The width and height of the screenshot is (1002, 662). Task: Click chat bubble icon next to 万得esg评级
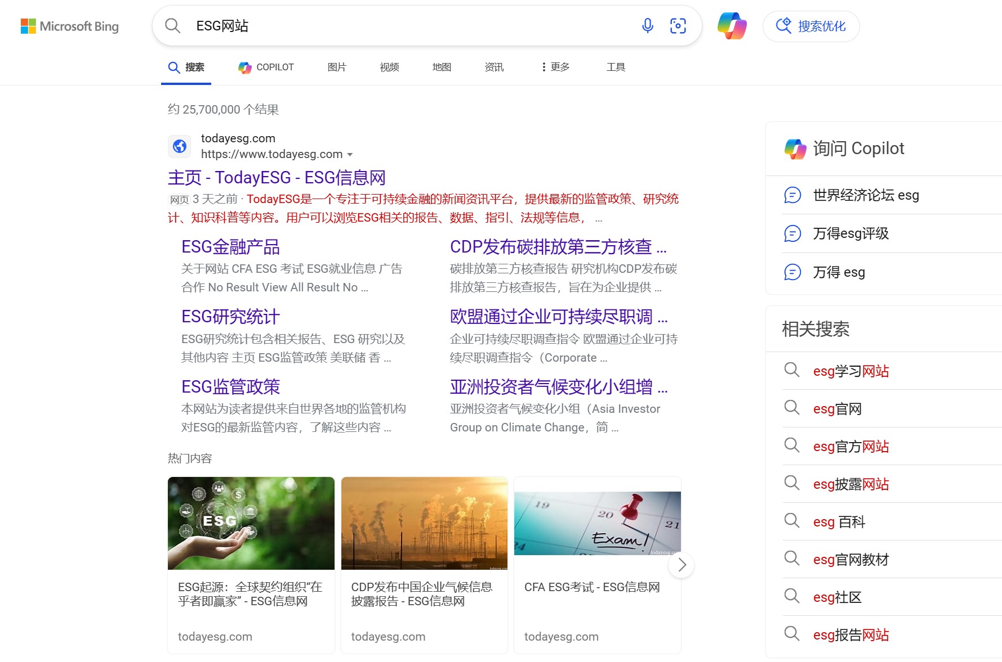792,233
